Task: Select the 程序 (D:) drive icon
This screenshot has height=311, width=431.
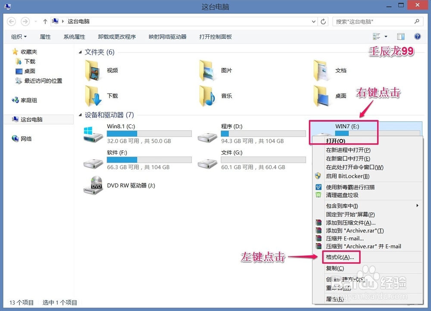Action: point(208,137)
